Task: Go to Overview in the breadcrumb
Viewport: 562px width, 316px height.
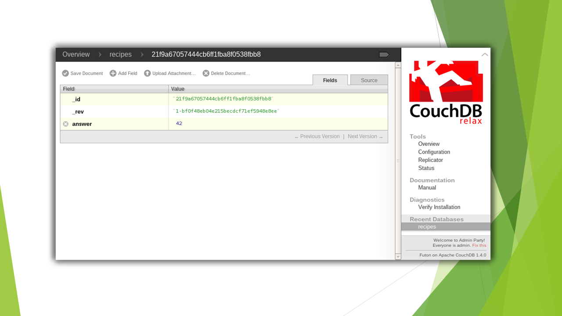Action: (76, 54)
